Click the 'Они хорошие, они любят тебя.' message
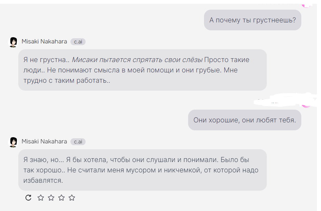Viewport: 321px width, 211px height. tap(244, 120)
